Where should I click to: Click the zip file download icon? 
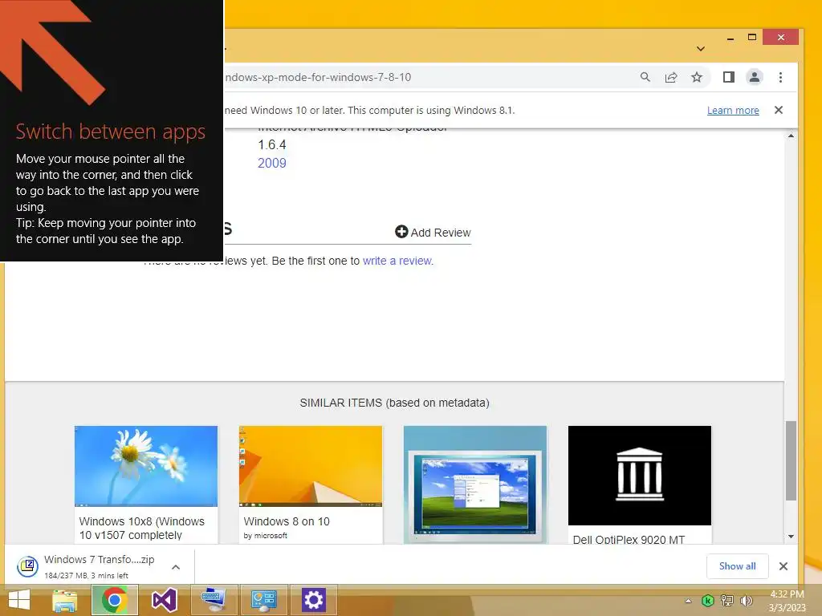pos(27,566)
